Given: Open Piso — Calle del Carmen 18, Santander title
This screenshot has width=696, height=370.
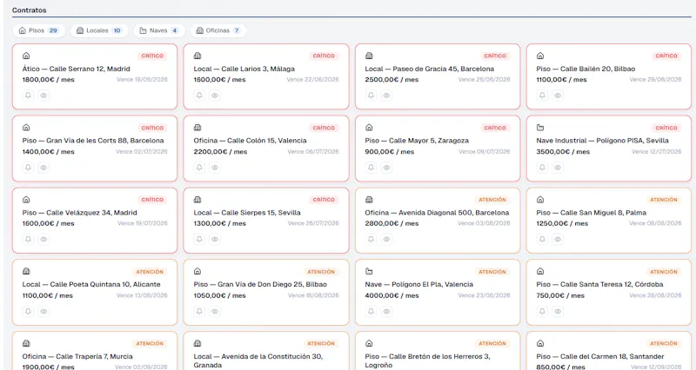Looking at the screenshot, I should click(600, 356).
